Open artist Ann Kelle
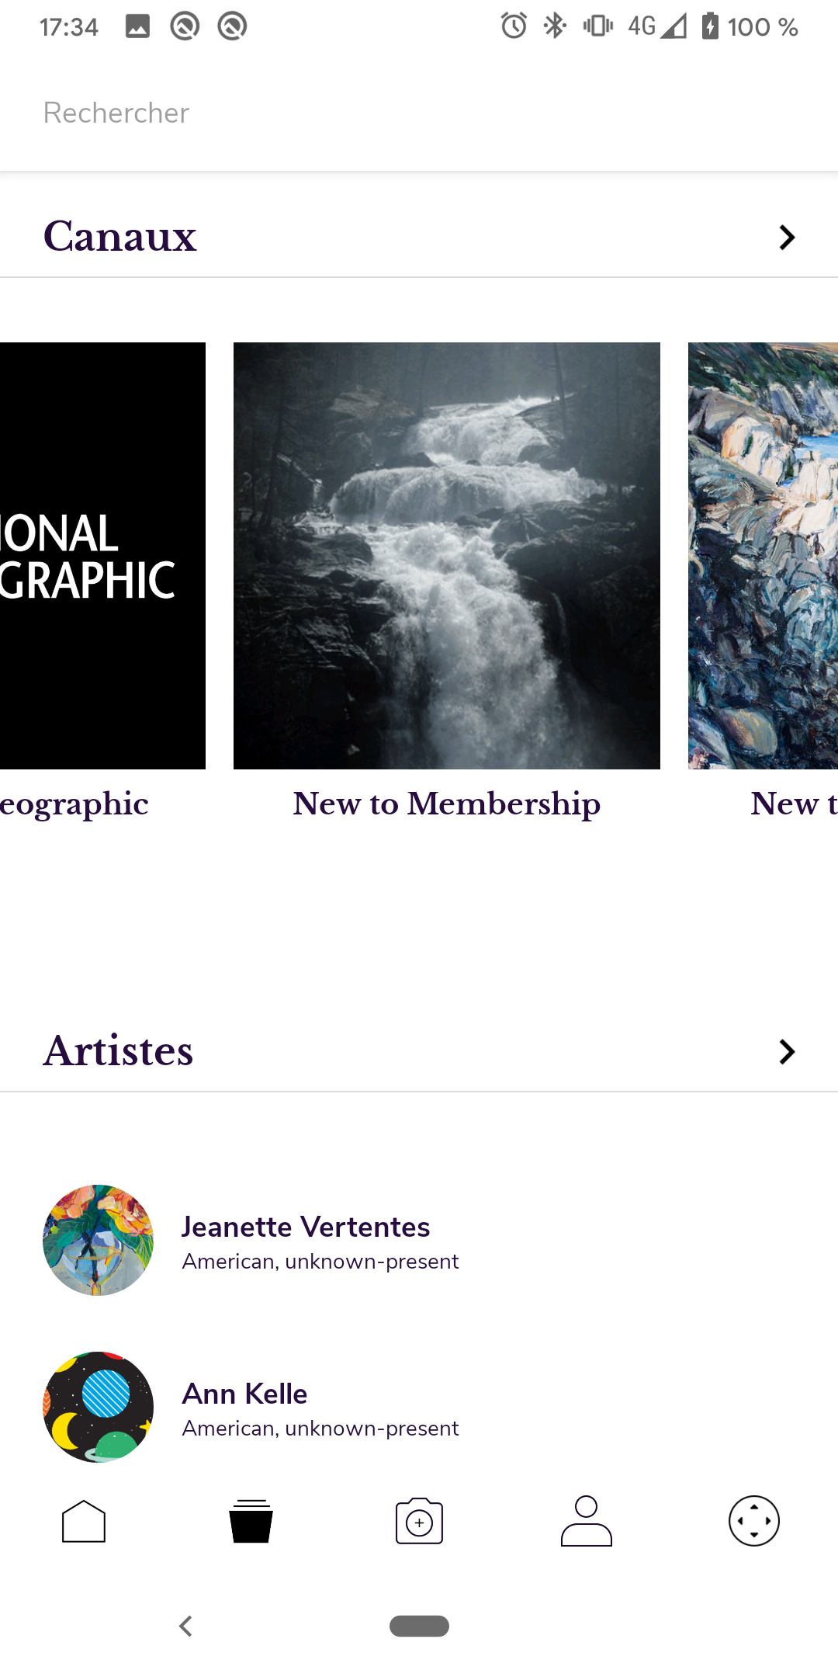This screenshot has width=838, height=1677. pos(245,1394)
